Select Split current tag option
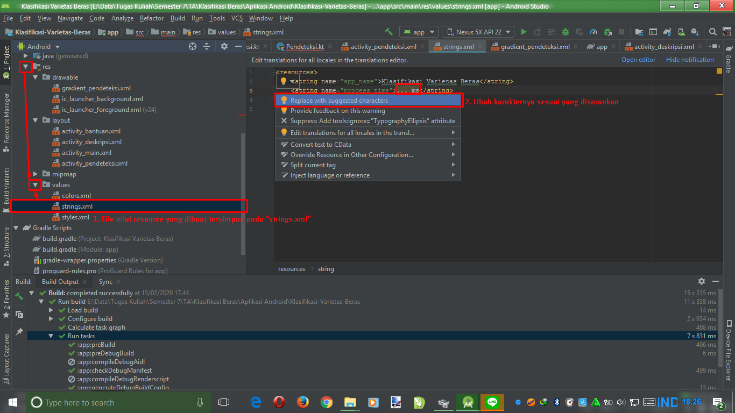 pos(368,165)
